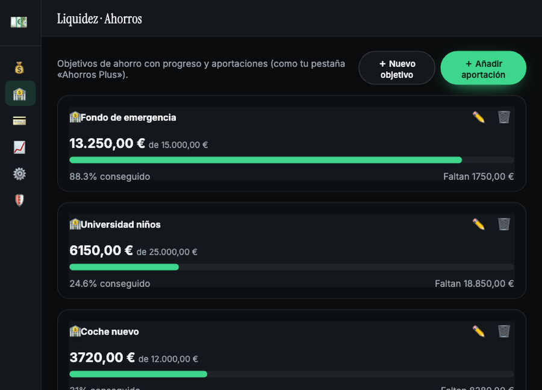This screenshot has width=542, height=390.
Task: Delete the Coche nuevo goal
Action: point(504,331)
